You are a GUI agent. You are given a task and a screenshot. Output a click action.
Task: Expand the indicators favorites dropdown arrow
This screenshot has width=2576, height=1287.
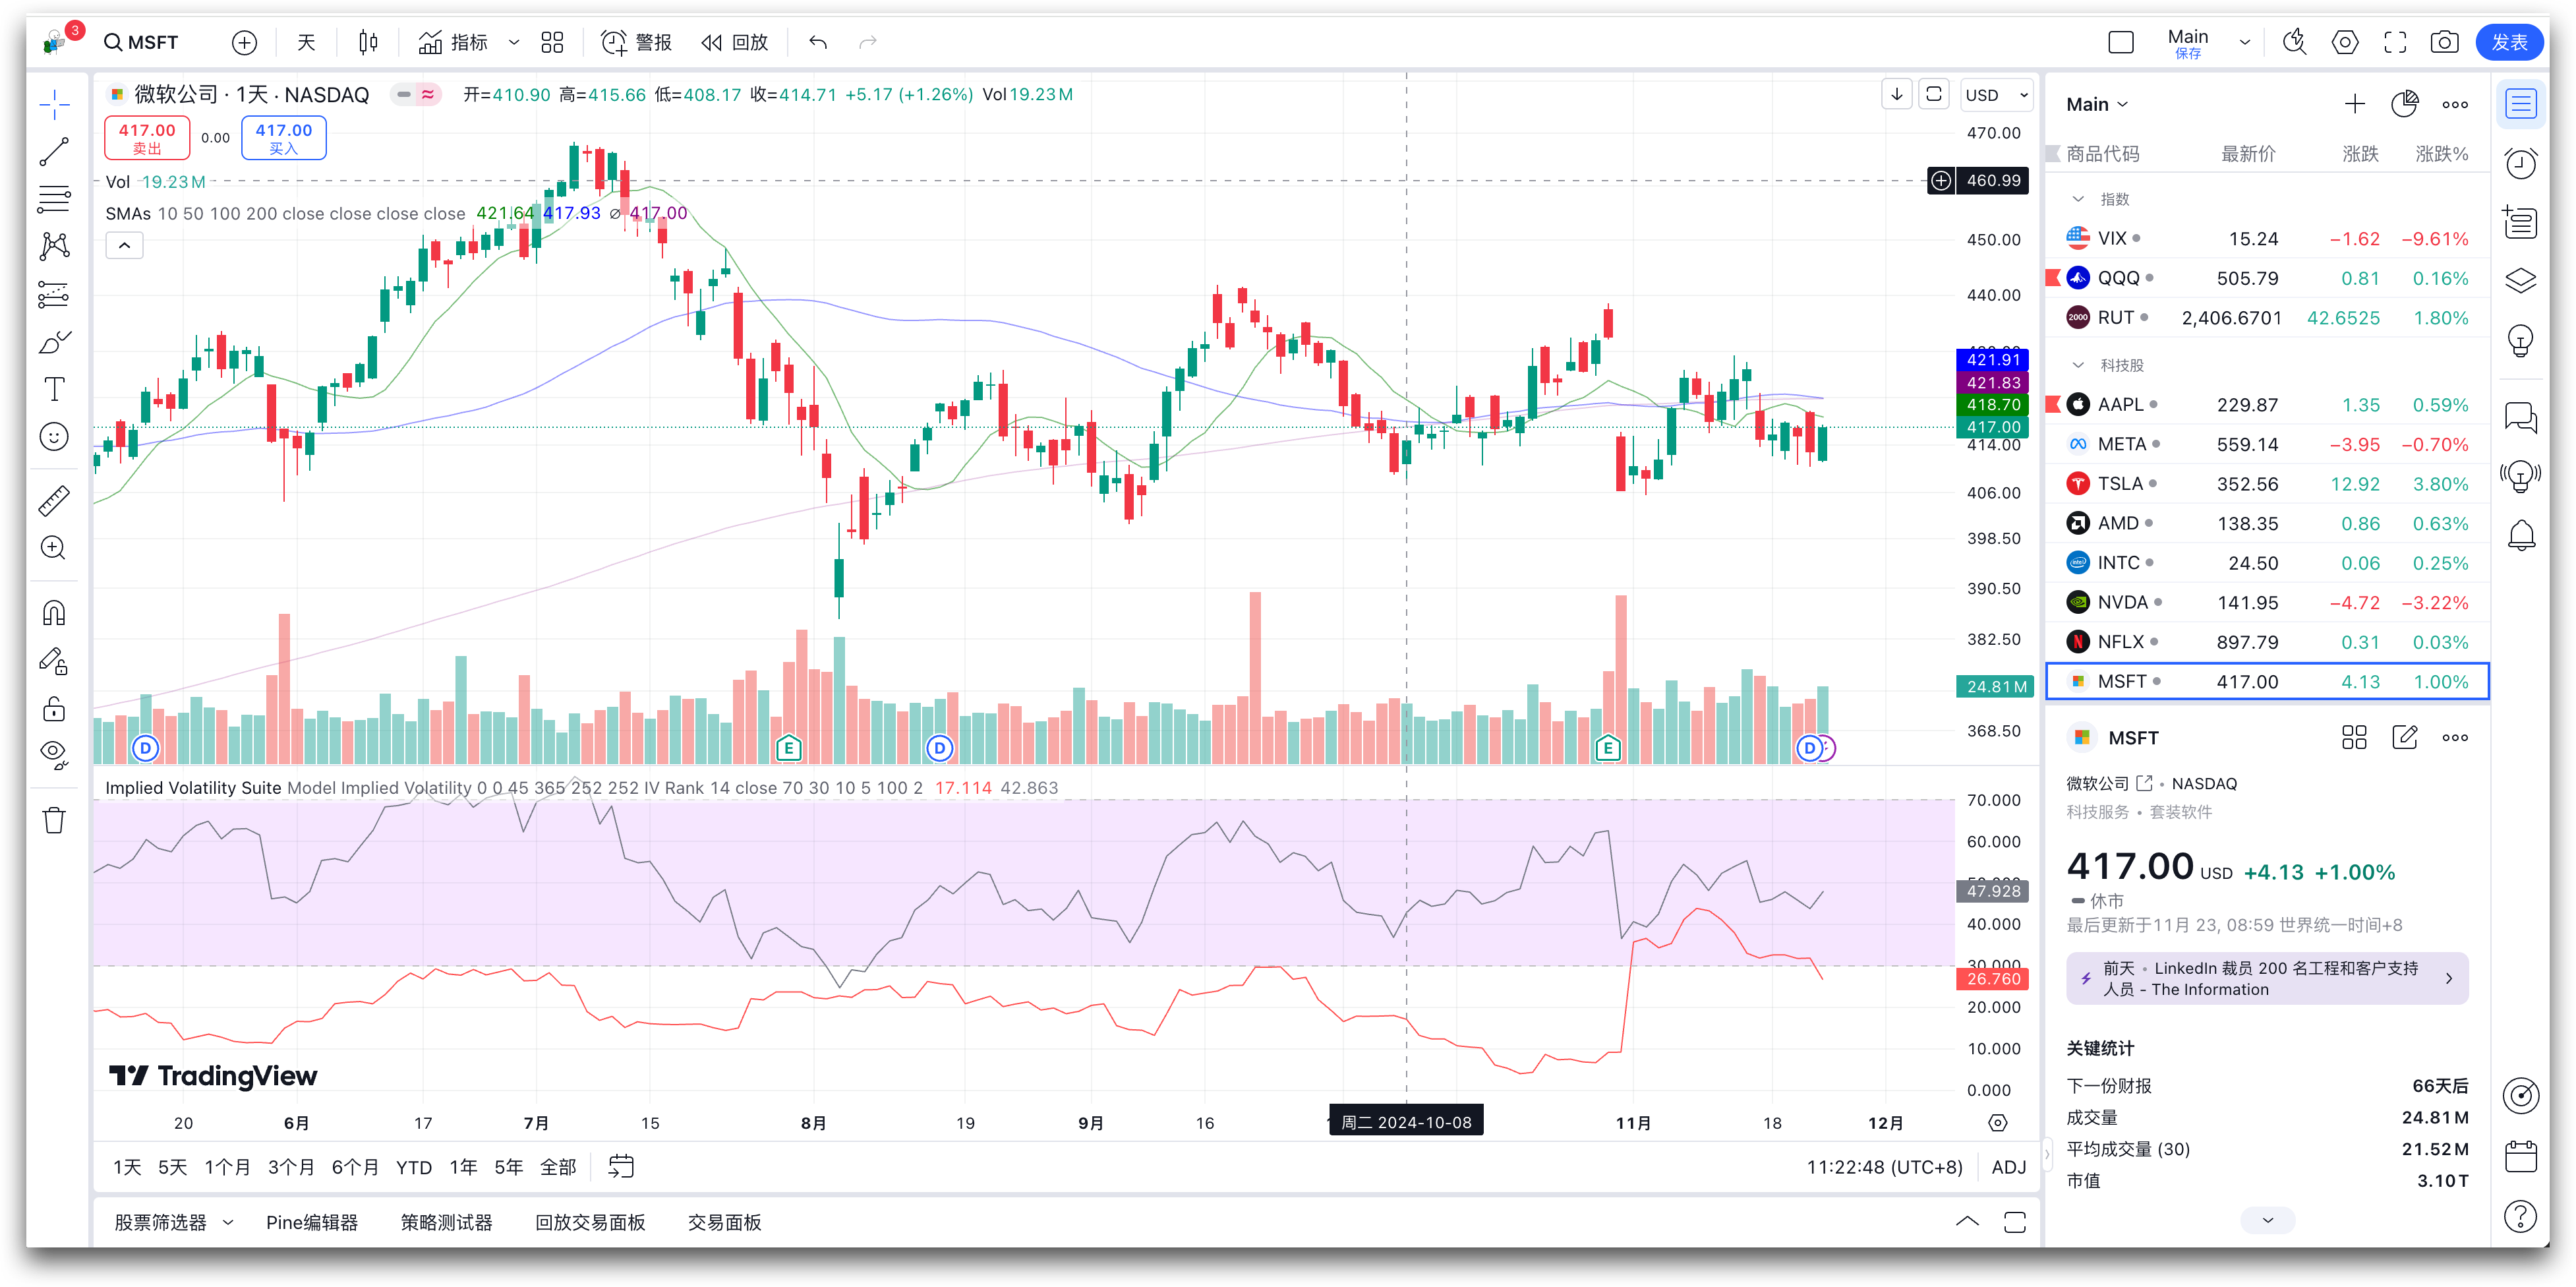(514, 42)
